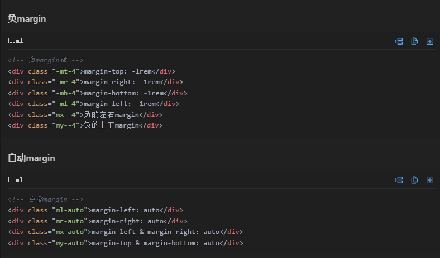Click the "-mt-4" class code line
The width and height of the screenshot is (440, 258).
click(x=92, y=71)
